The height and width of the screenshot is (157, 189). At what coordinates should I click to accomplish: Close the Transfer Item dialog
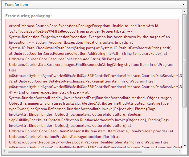183,4
